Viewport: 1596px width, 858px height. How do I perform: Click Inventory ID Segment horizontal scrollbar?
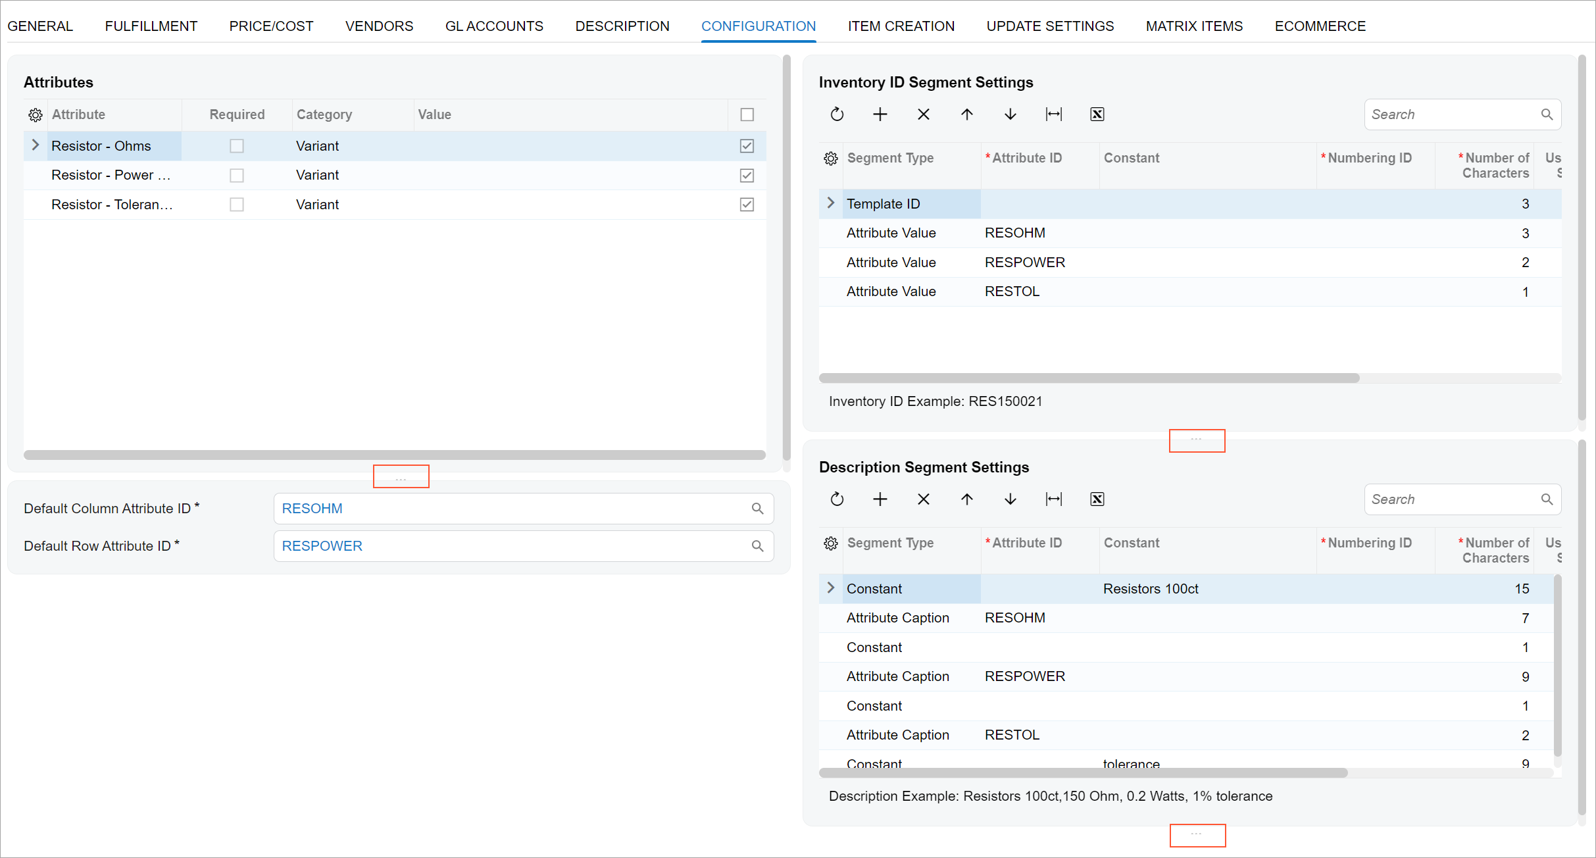(1089, 378)
